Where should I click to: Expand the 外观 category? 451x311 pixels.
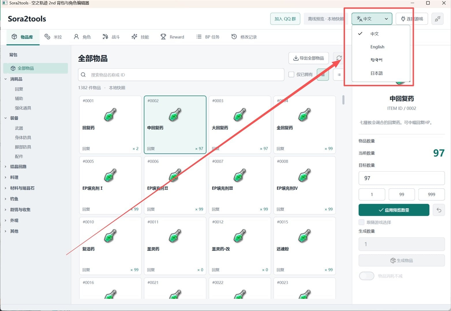click(x=5, y=220)
